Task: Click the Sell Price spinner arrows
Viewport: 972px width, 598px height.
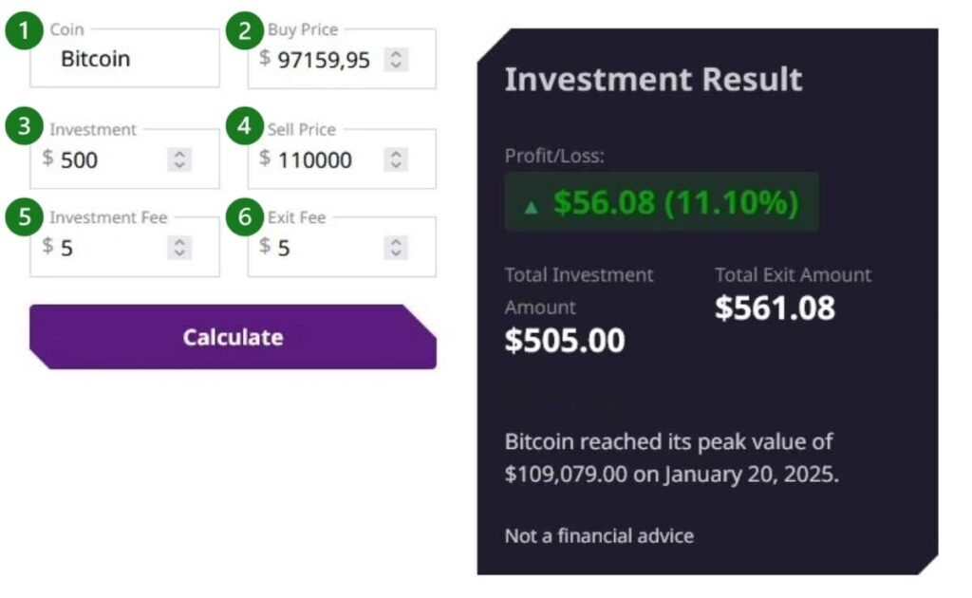Action: (x=397, y=159)
